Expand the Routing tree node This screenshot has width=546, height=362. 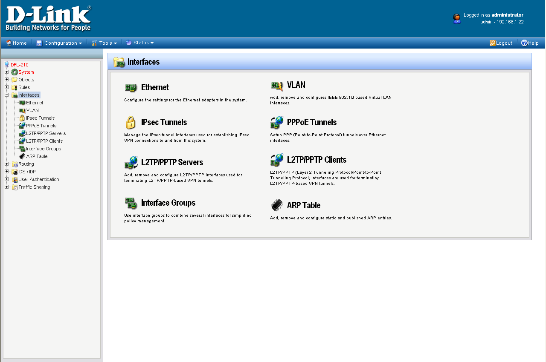tap(7, 164)
